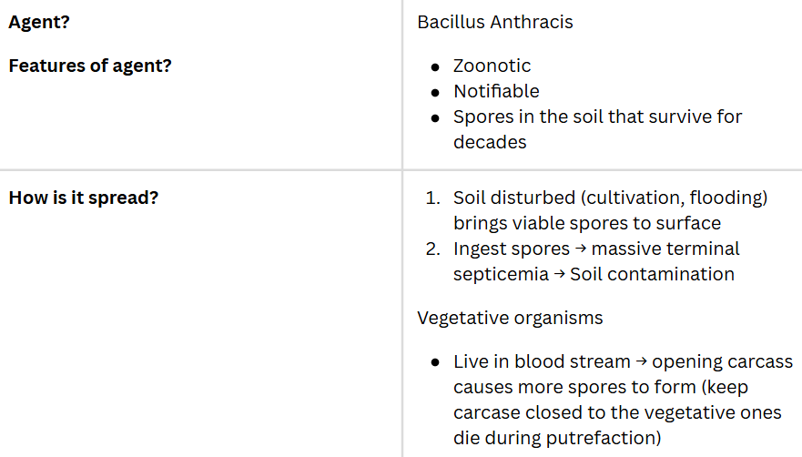The image size is (802, 457).
Task: Click "brings viable spores to surface" line
Action: tap(586, 223)
